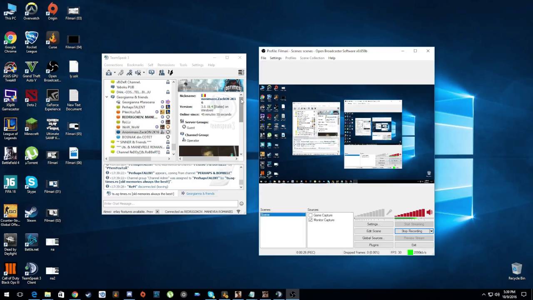Select Battle.net desktop icon
The height and width of the screenshot is (300, 533).
pyautogui.click(x=31, y=243)
